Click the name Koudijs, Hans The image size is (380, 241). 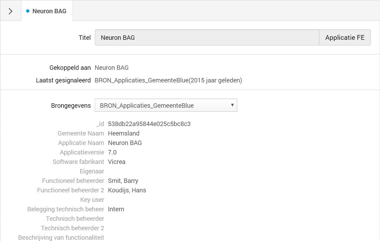pos(127,190)
